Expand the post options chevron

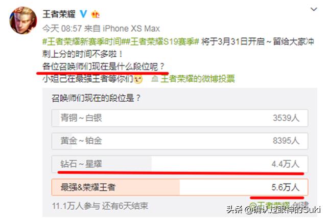point(314,9)
